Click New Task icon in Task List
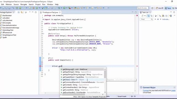 [x=142, y=16]
